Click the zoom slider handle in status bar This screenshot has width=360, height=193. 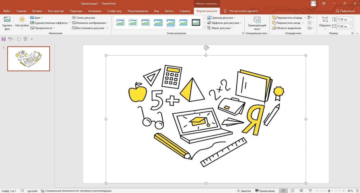pyautogui.click(x=329, y=191)
